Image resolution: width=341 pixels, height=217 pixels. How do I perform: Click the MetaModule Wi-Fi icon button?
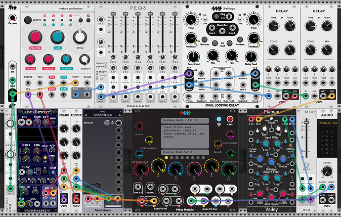(x=219, y=119)
